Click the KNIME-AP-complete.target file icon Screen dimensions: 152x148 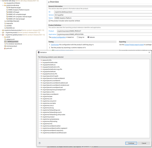pyautogui.click(x=7, y=14)
